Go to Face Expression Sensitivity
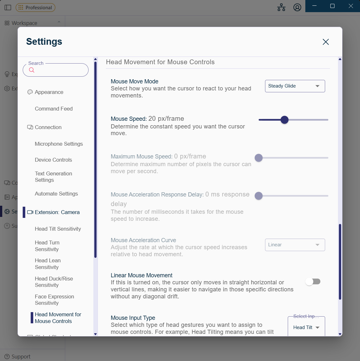 (x=54, y=300)
